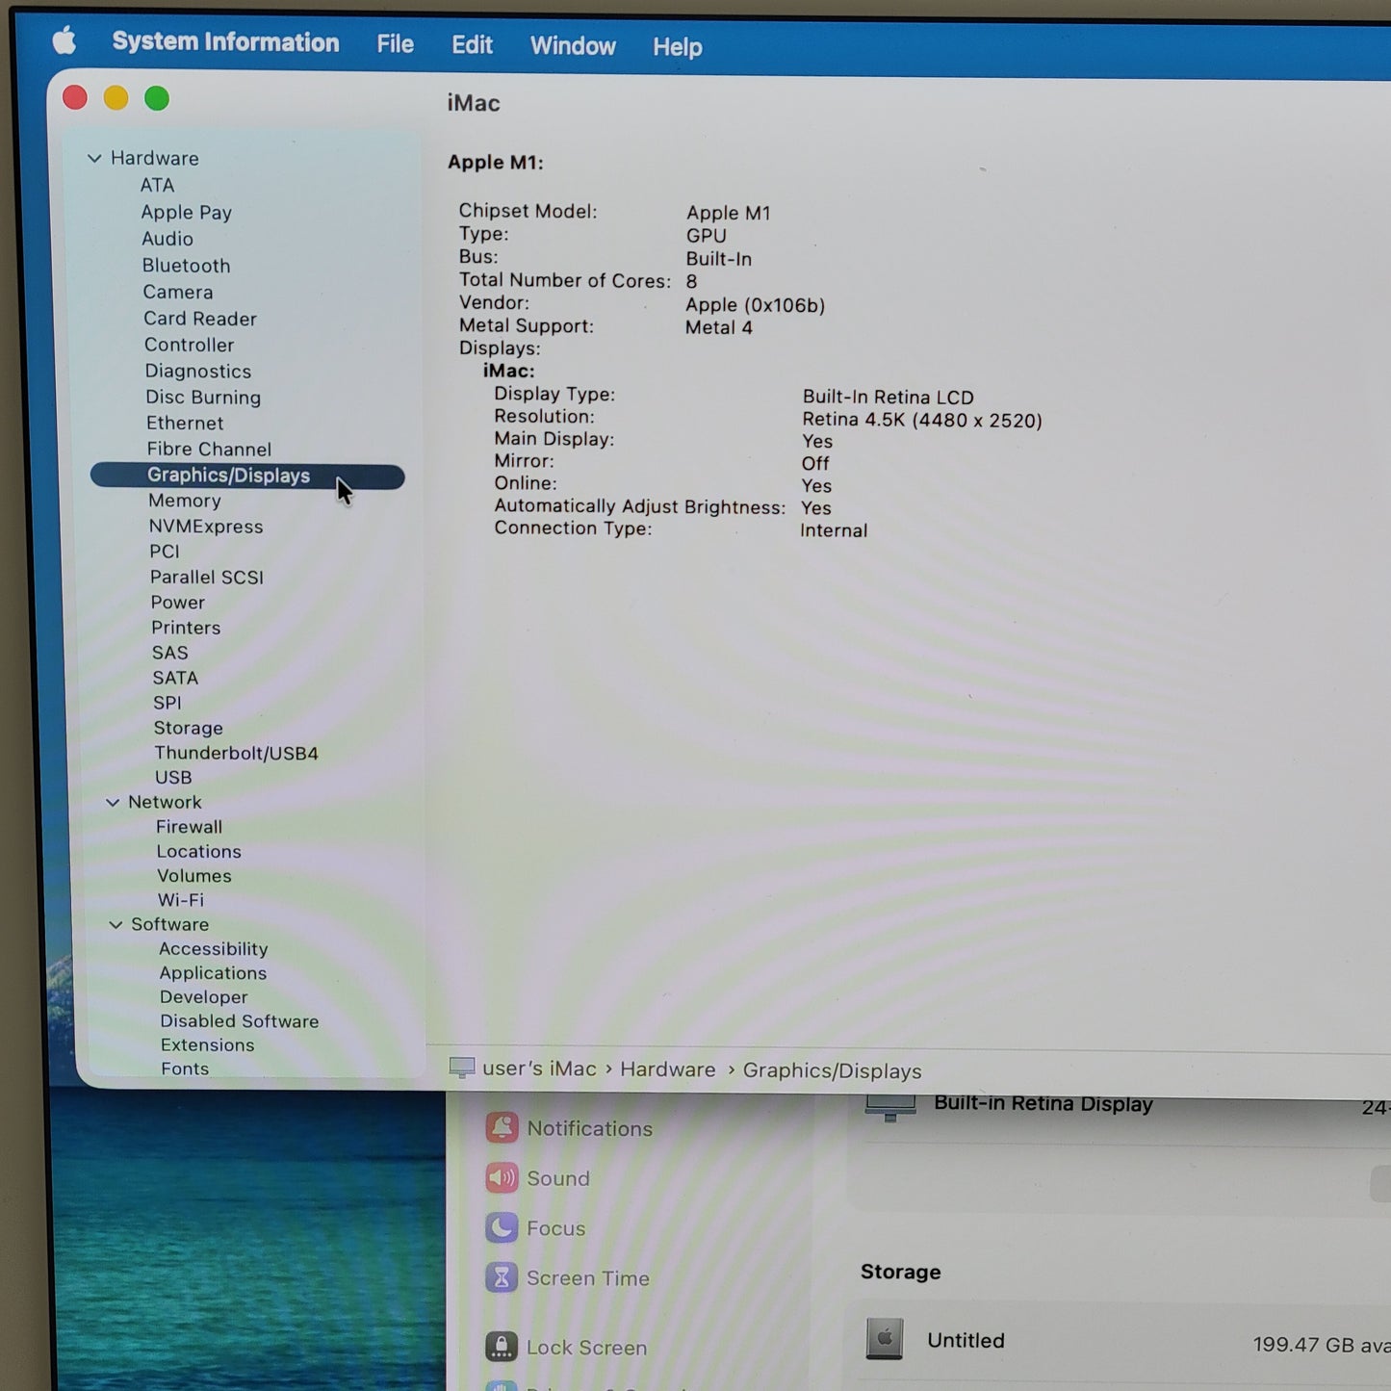Image resolution: width=1391 pixels, height=1391 pixels.
Task: Select Disabled Software in the sidebar
Action: 240,1021
